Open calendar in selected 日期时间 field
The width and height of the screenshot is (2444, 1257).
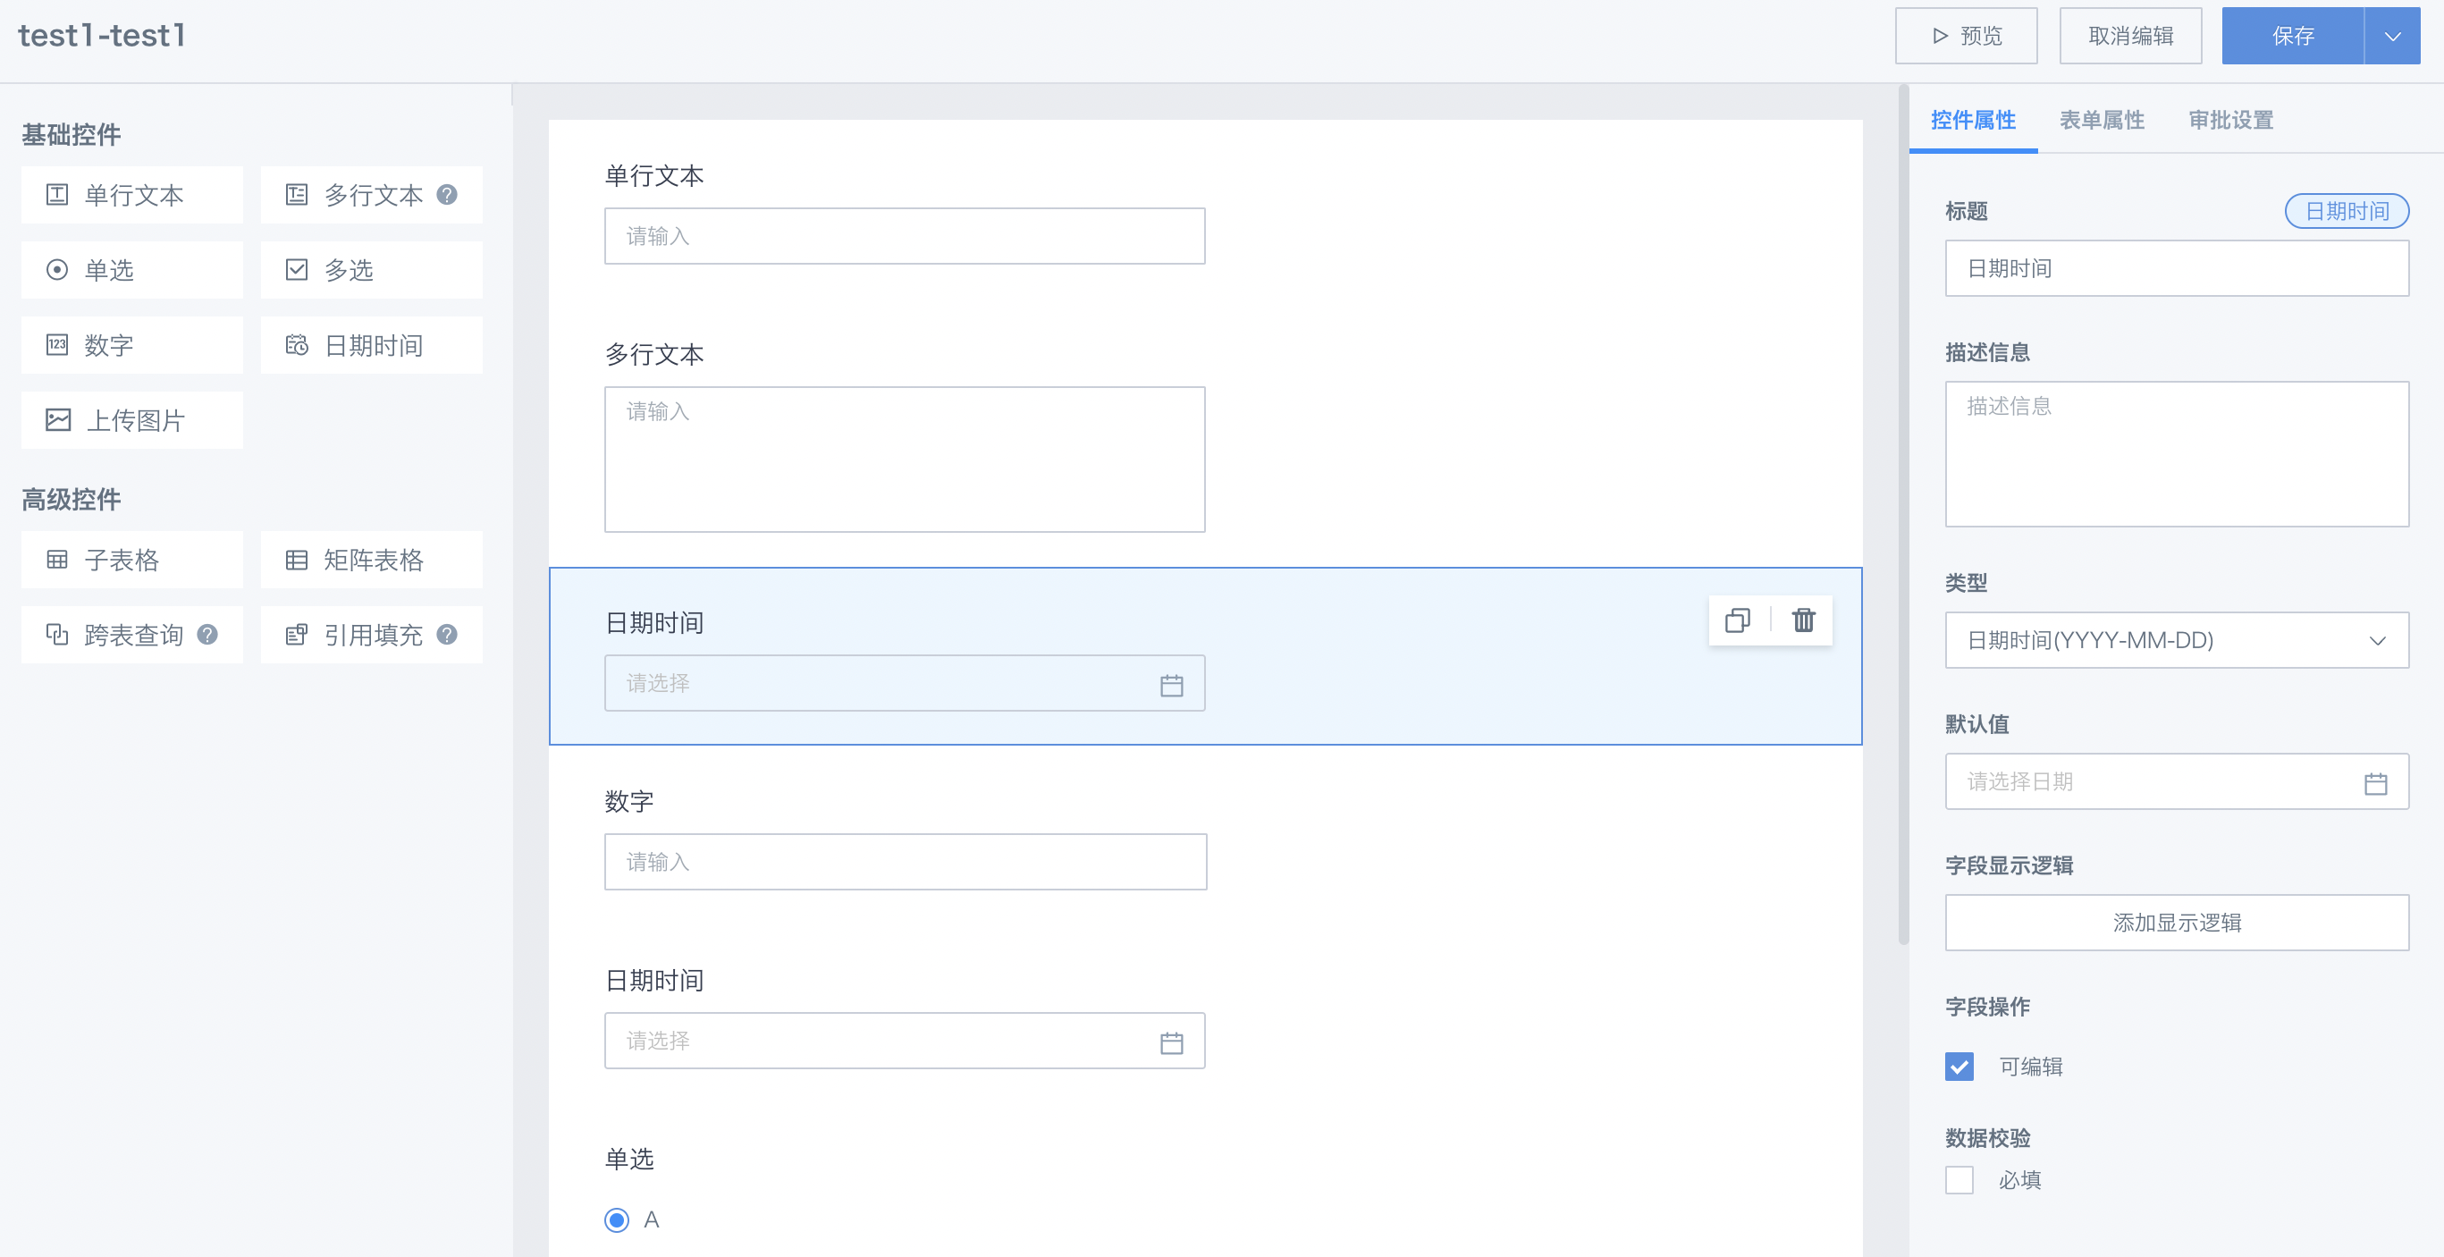tap(1172, 684)
